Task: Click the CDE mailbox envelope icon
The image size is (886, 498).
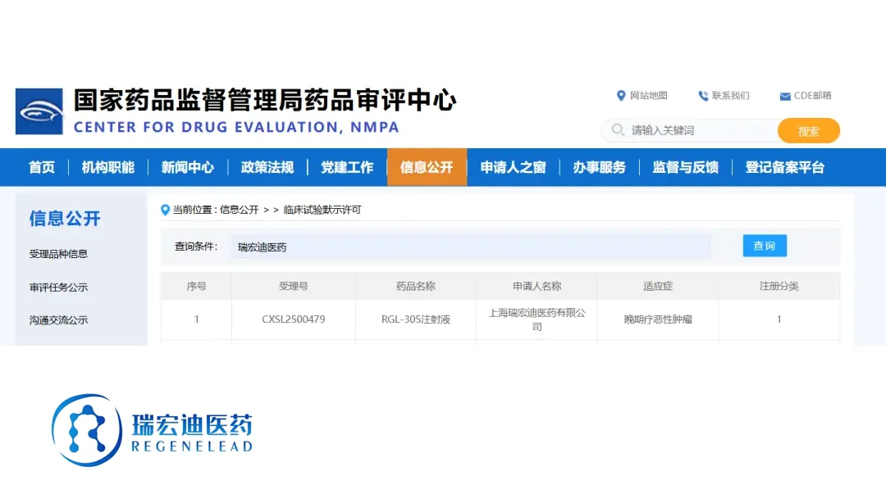Action: coord(785,97)
